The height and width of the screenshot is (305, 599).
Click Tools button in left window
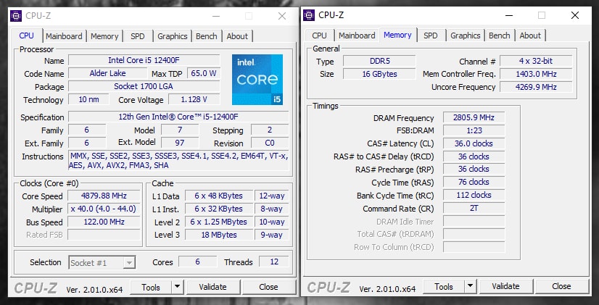click(151, 287)
